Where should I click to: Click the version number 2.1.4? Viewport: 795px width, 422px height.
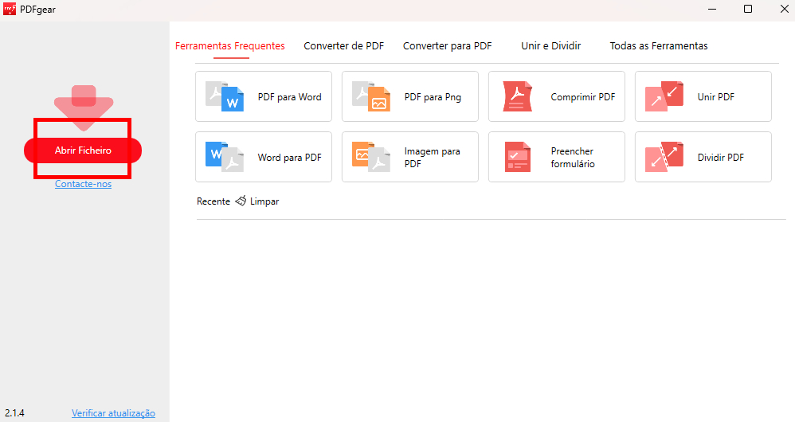coord(14,413)
